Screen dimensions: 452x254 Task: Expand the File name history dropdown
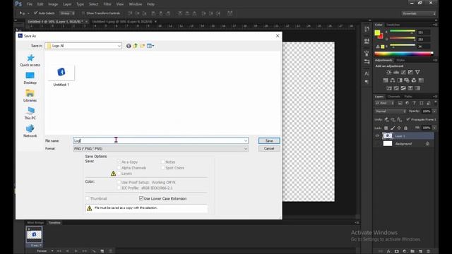point(246,141)
